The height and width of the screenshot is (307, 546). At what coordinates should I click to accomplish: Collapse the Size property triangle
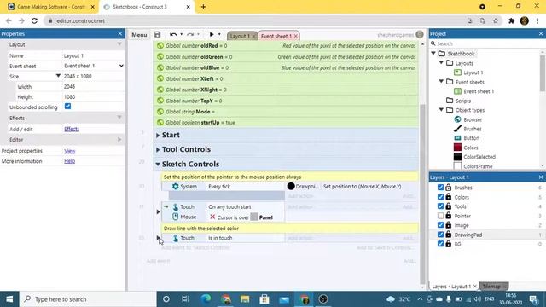point(58,76)
